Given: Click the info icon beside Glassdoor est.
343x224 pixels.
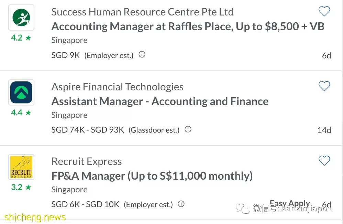Looking at the screenshot, I should (x=188, y=129).
